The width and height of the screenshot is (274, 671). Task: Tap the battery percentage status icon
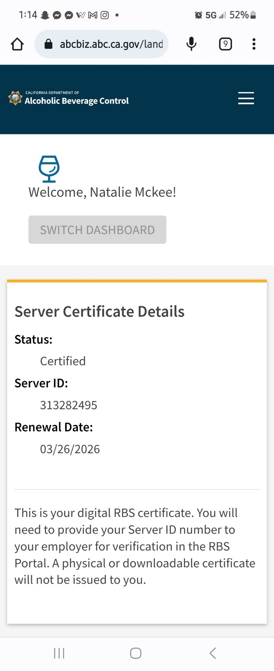coord(243,15)
